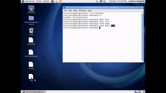Open the Places menu

tap(39, 1)
